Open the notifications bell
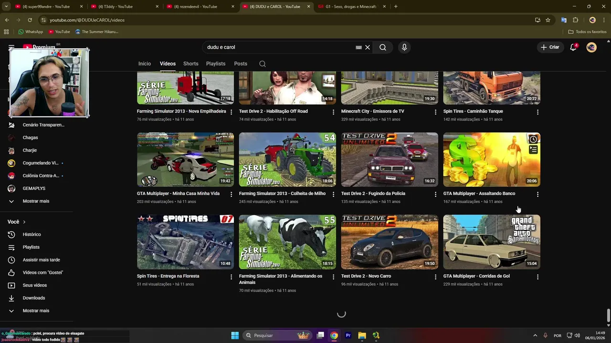This screenshot has height=343, width=611. coord(573,47)
